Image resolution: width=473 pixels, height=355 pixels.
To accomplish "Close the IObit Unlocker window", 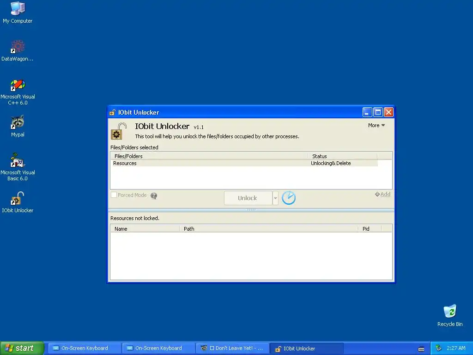I will [388, 112].
